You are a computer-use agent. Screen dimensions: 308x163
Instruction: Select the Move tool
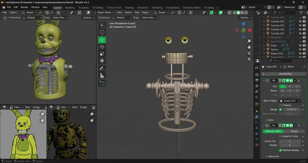pos(102,40)
